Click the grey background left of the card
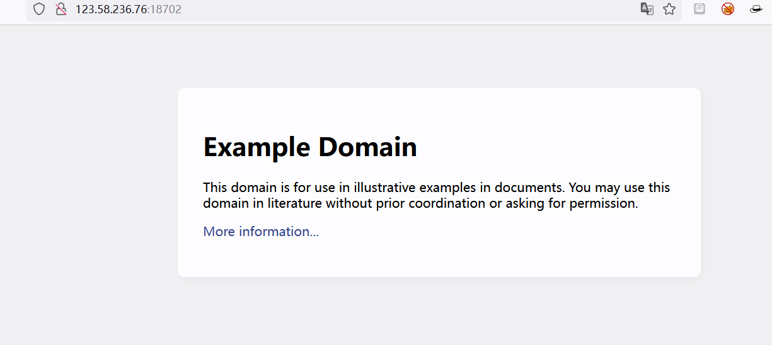Image resolution: width=772 pixels, height=345 pixels. tap(88, 183)
